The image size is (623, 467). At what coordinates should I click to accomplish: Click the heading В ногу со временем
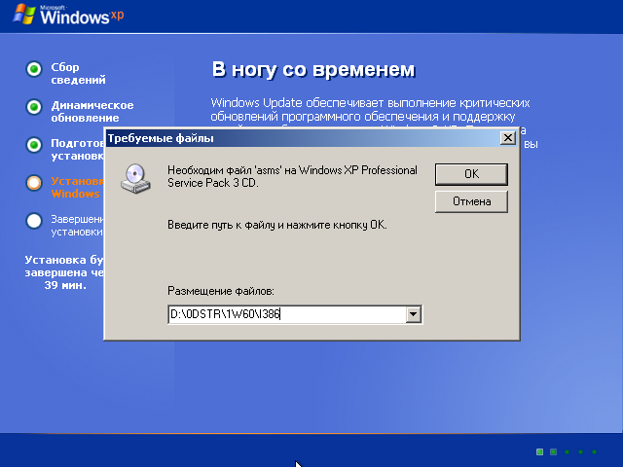pyautogui.click(x=313, y=70)
